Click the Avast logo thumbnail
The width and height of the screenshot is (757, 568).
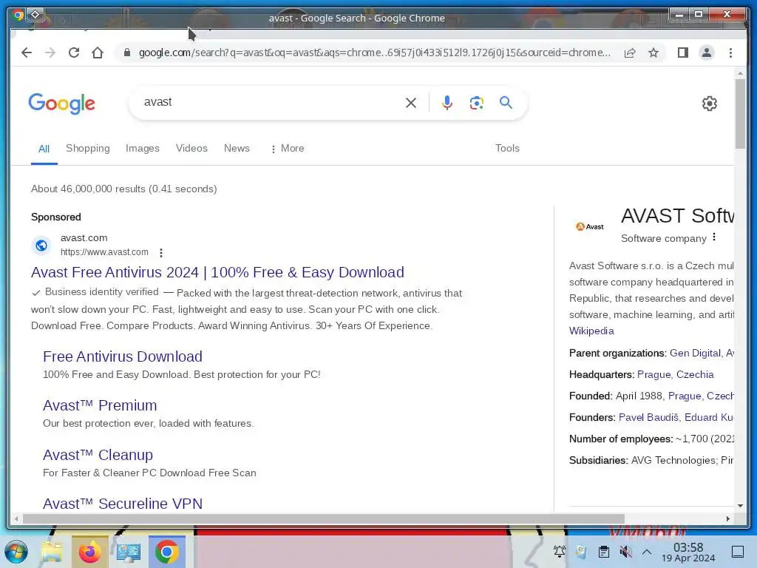pyautogui.click(x=590, y=226)
